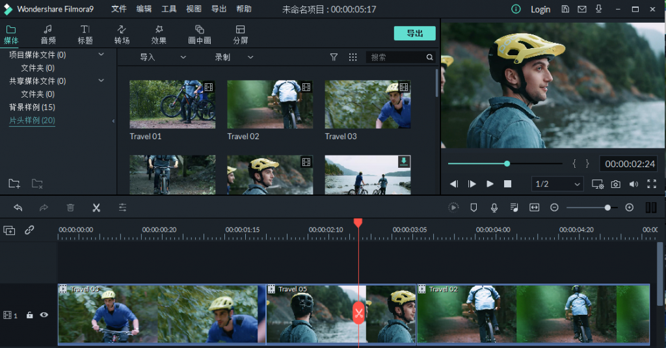Image resolution: width=666 pixels, height=348 pixels.
Task: Select 文件夹 (0) under 项目媒体文件
Action: [x=38, y=68]
